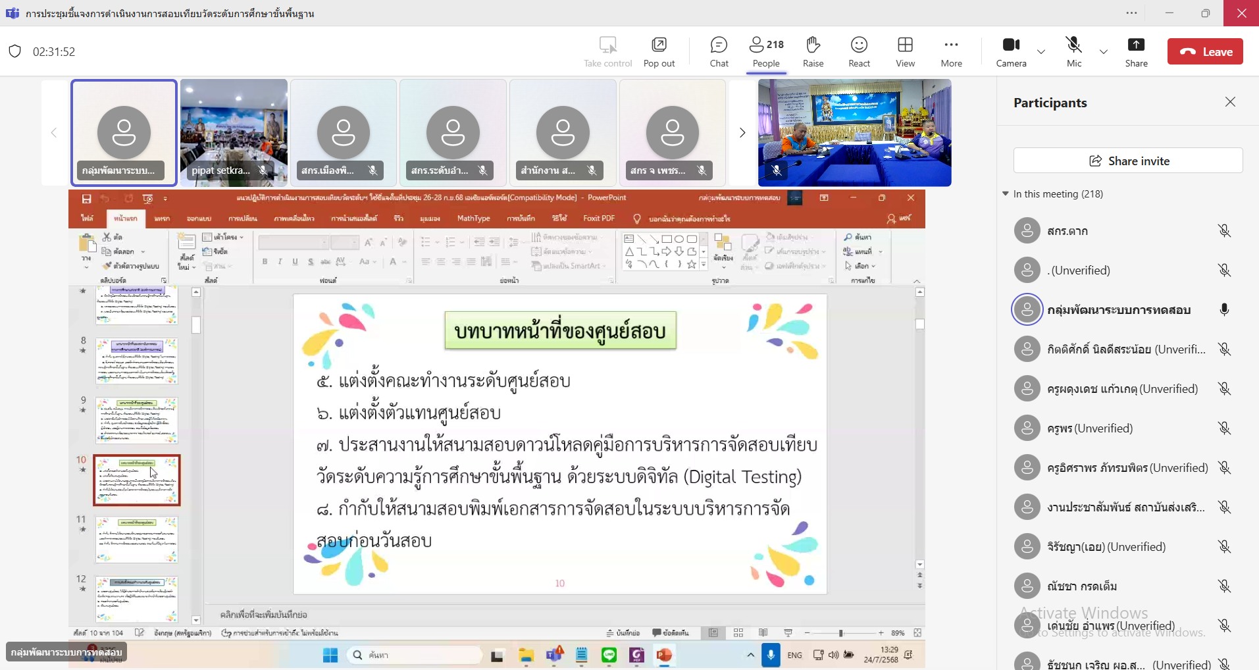The image size is (1259, 670).
Task: Share your screen content
Action: tap(1136, 52)
